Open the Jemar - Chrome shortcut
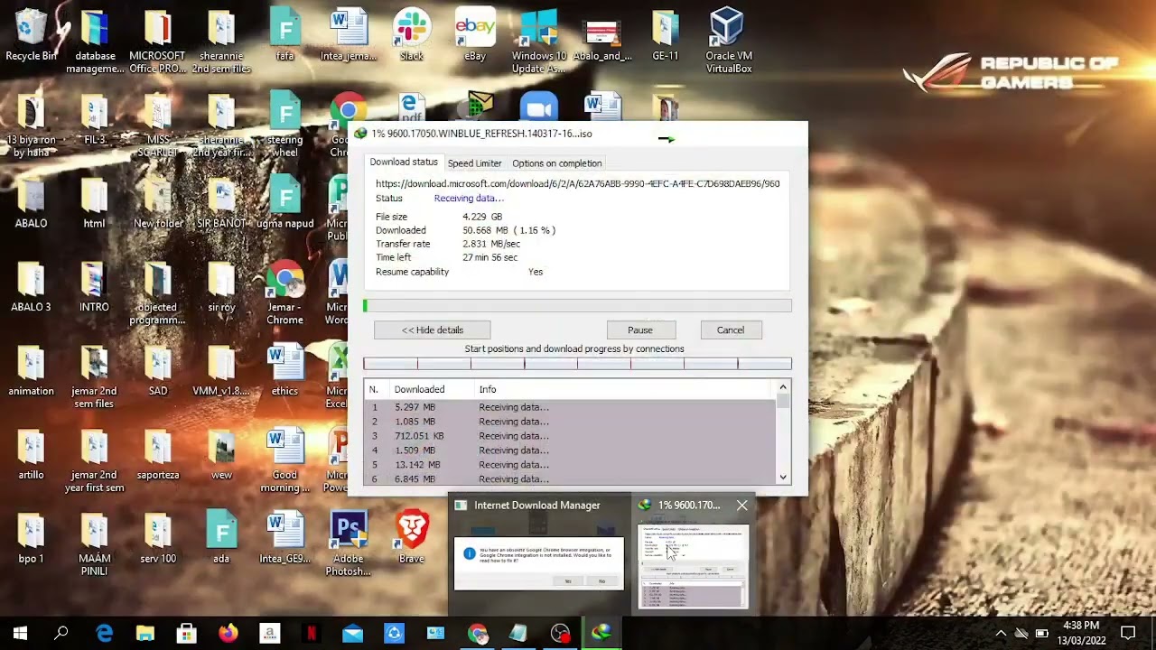1156x650 pixels. pyautogui.click(x=285, y=293)
